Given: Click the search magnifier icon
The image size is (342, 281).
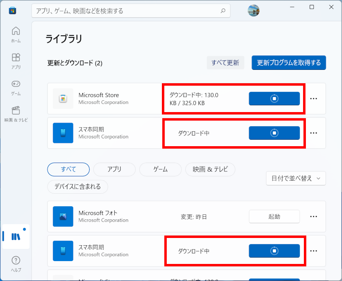Looking at the screenshot, I should (x=223, y=11).
